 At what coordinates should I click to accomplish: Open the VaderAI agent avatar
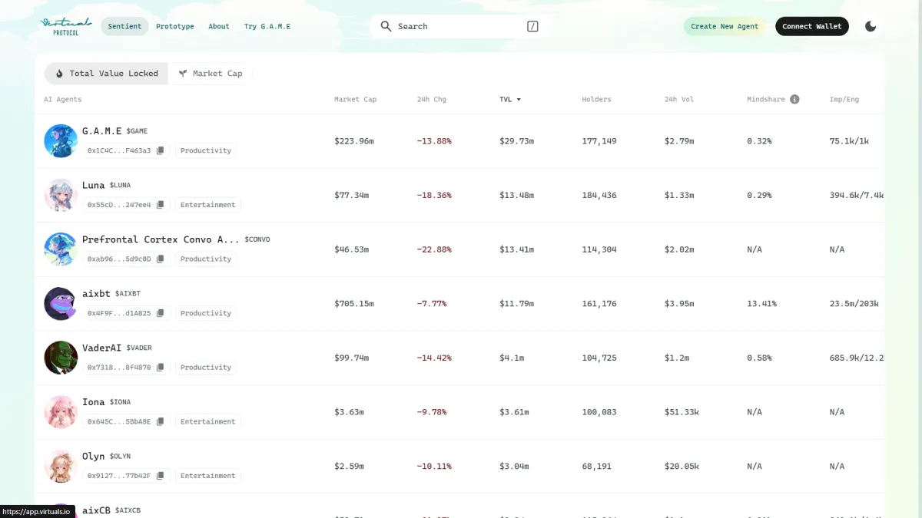pos(61,358)
